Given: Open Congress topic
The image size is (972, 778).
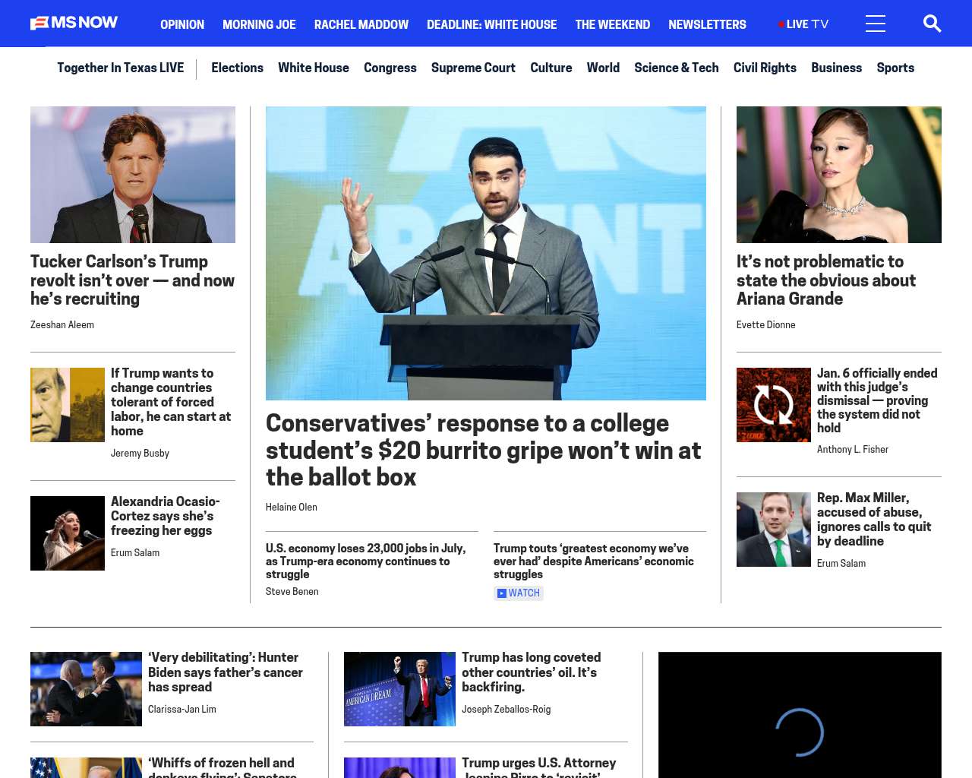Looking at the screenshot, I should point(390,68).
